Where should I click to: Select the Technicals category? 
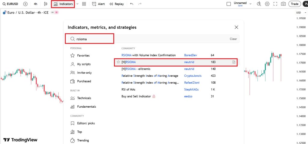tap(84, 98)
